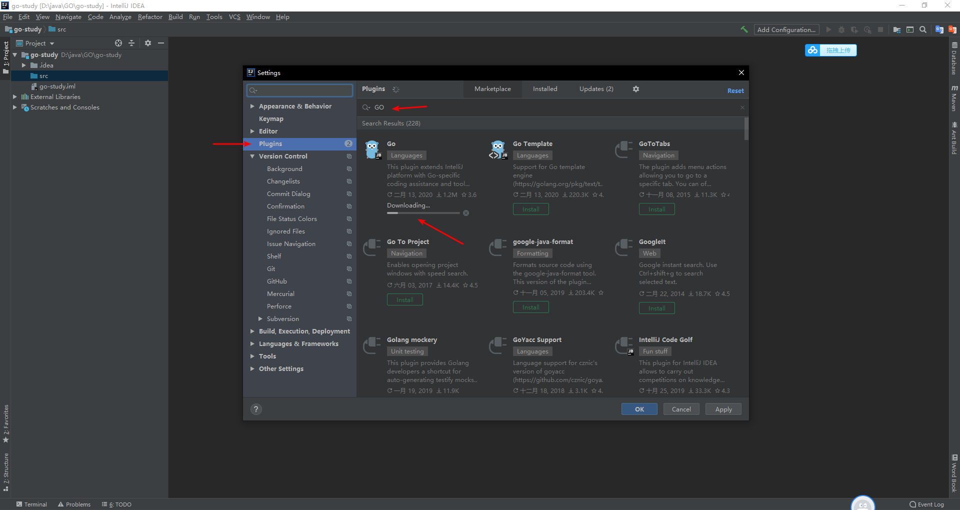Click the Go plugin download progress bar
960x510 pixels.
coord(423,213)
